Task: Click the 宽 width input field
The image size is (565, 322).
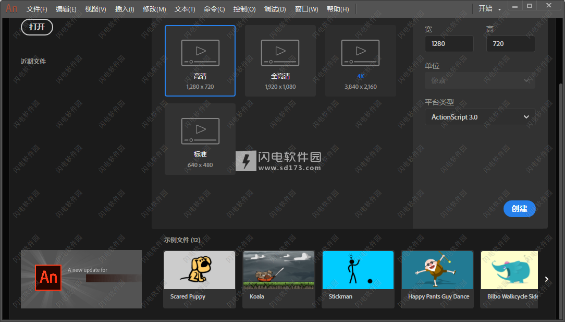Action: pos(449,44)
